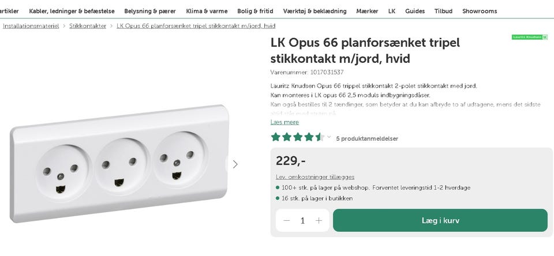Decrease quantity with the minus icon
This screenshot has height=256, width=554.
click(x=287, y=221)
